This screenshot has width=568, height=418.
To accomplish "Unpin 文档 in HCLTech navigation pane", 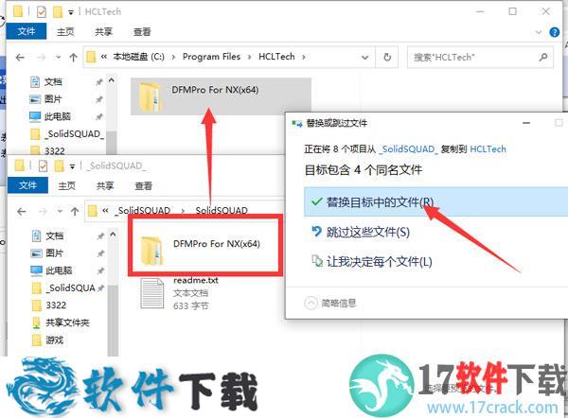I will (98, 82).
